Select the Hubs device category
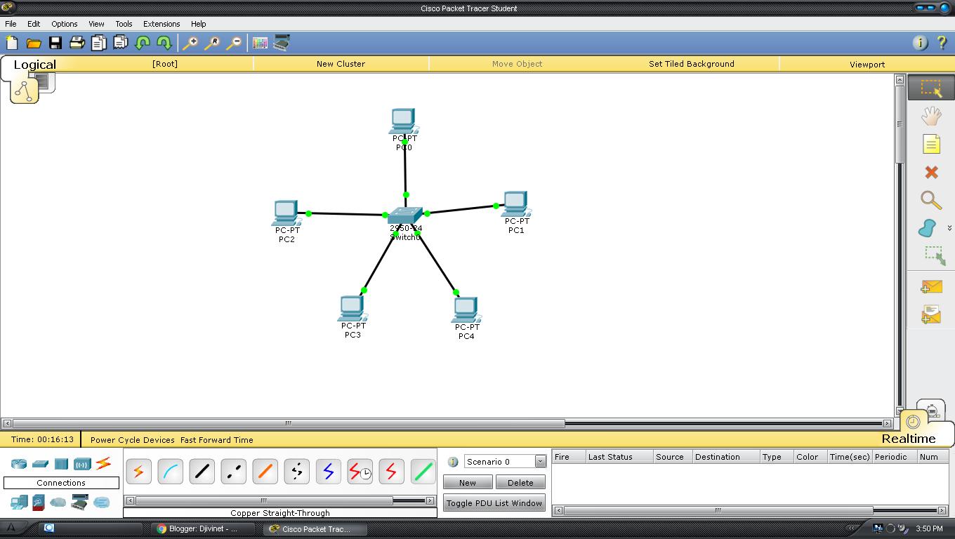This screenshot has height=539, width=955. pyautogui.click(x=61, y=464)
